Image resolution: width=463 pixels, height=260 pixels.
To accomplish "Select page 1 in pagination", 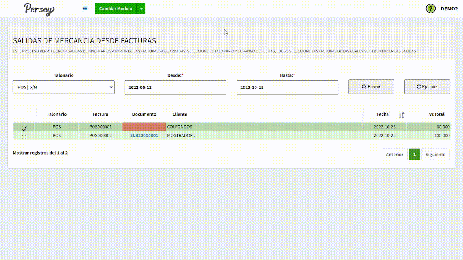I will tap(415, 155).
